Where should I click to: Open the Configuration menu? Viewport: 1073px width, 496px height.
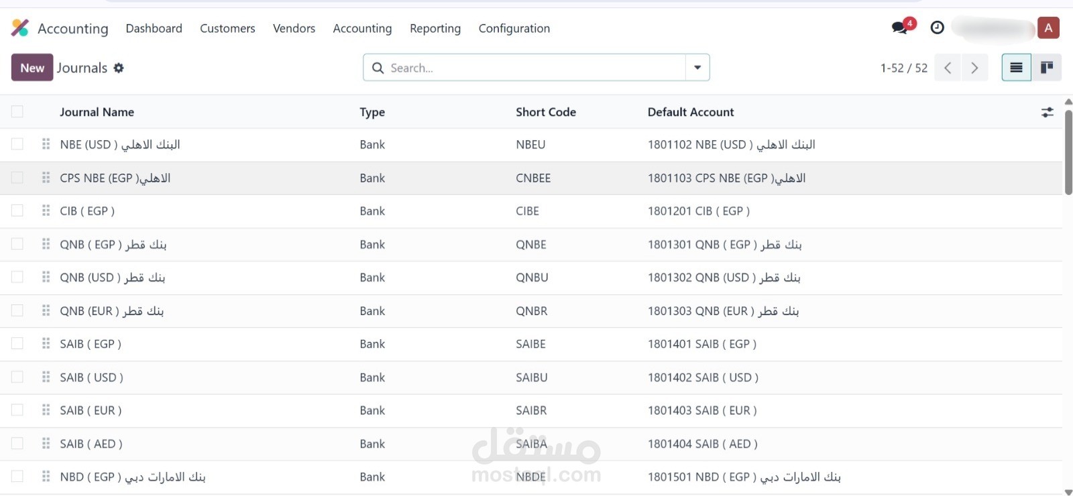point(514,28)
